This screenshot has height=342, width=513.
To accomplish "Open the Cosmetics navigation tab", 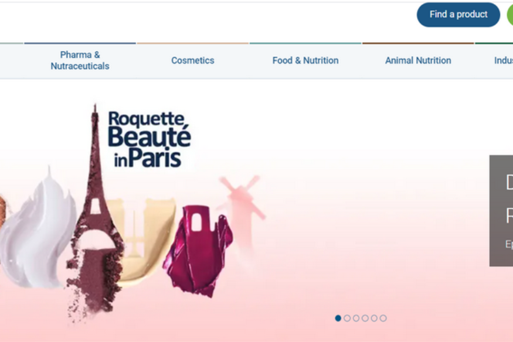I will pyautogui.click(x=193, y=60).
